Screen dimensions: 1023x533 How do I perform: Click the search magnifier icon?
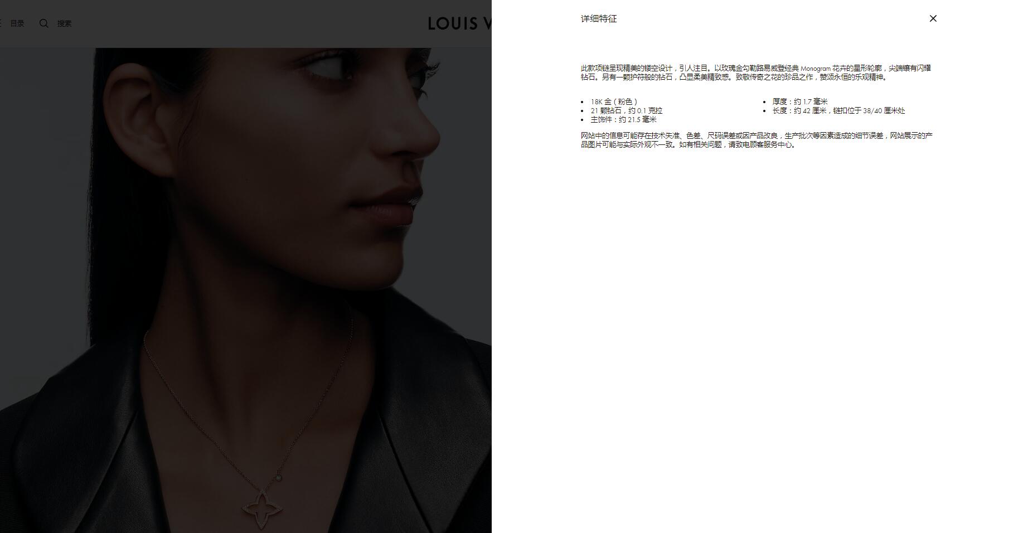[44, 23]
